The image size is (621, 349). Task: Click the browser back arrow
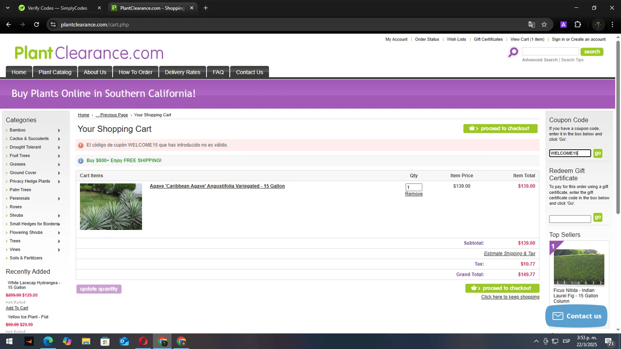[x=8, y=24]
